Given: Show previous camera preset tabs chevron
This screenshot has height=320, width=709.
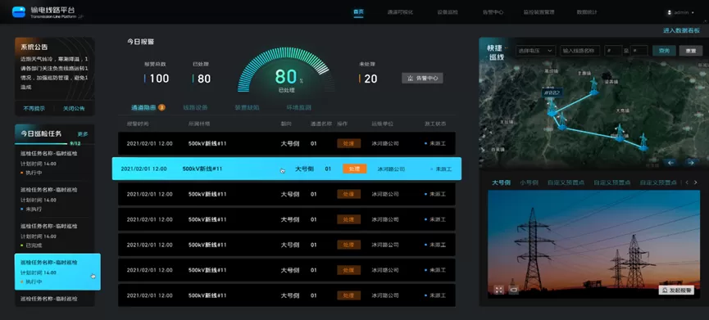Looking at the screenshot, I should (x=687, y=183).
